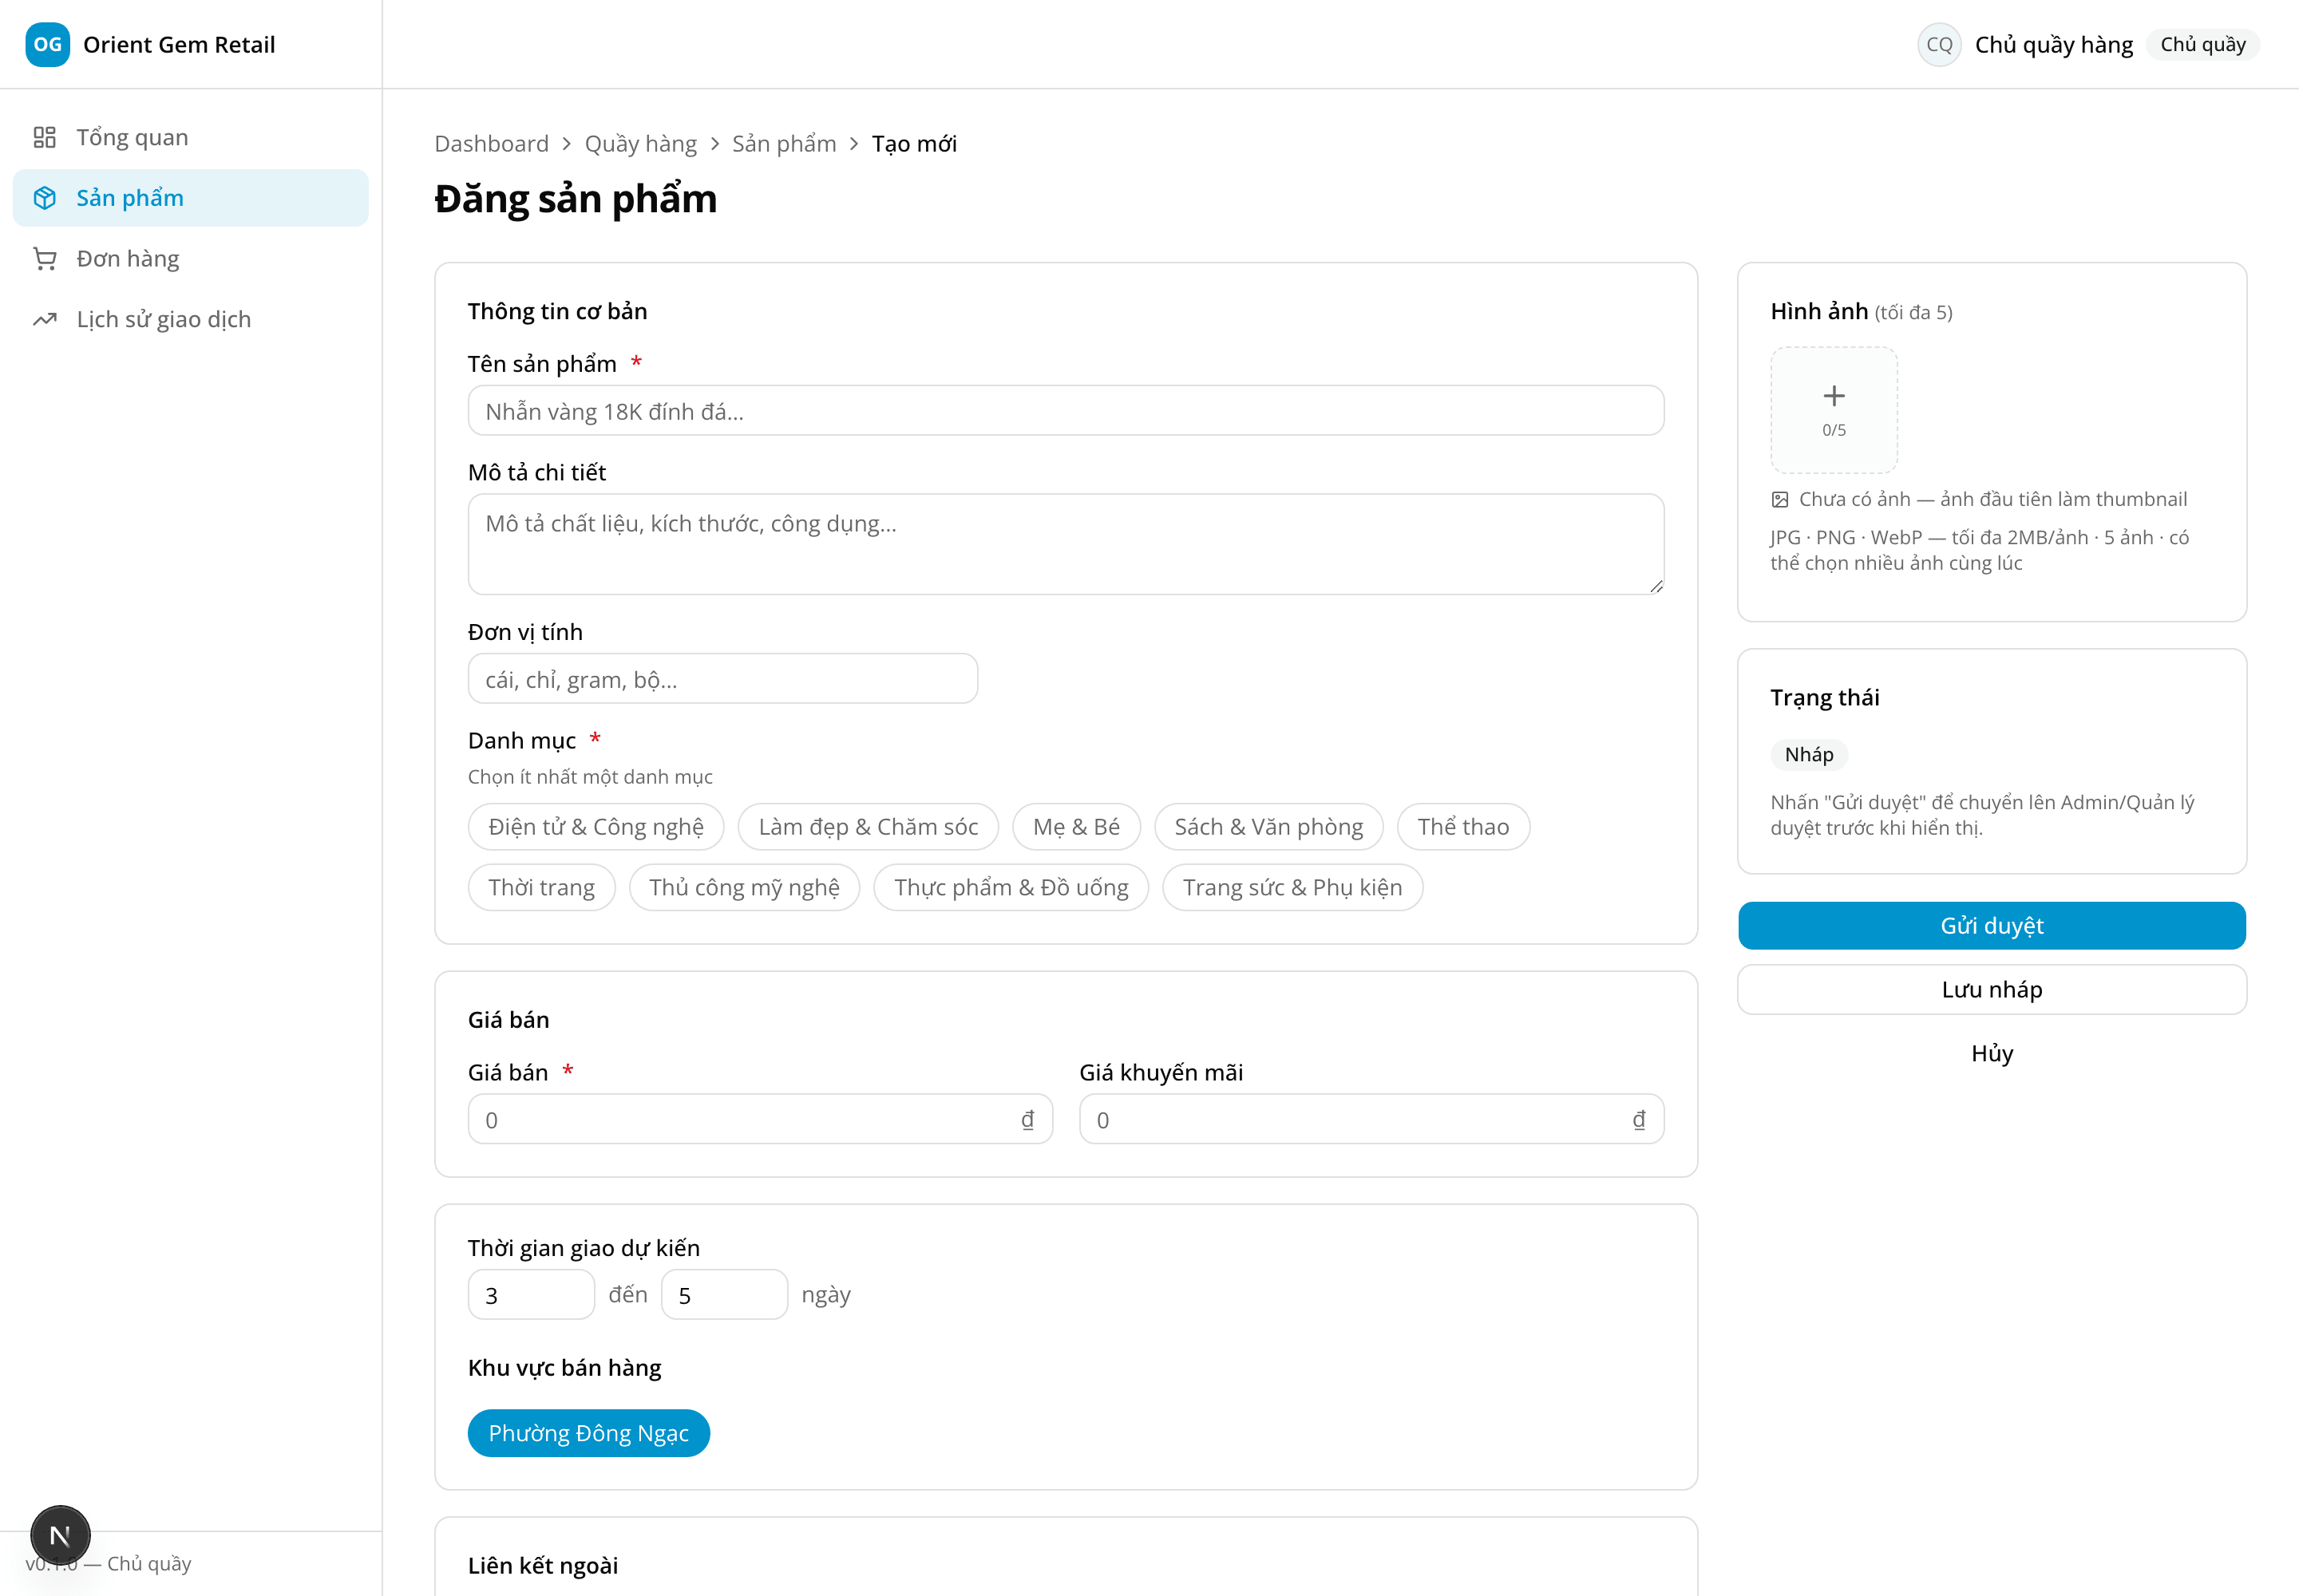Screen dimensions: 2299x1596
Task: Toggle the Thực phẩm & Đồ uống category
Action: click(1011, 887)
